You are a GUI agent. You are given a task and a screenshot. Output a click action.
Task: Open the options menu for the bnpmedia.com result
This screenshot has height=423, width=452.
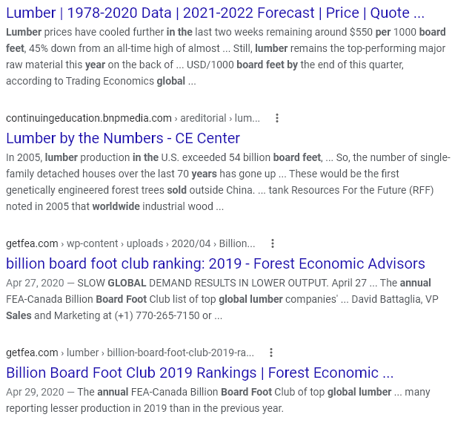click(277, 118)
